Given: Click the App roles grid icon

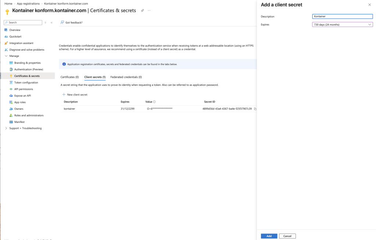Looking at the screenshot, I should point(11,102).
